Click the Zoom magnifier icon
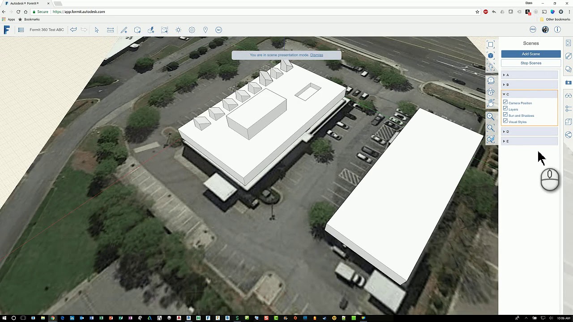This screenshot has width=573, height=322. pyautogui.click(x=491, y=117)
